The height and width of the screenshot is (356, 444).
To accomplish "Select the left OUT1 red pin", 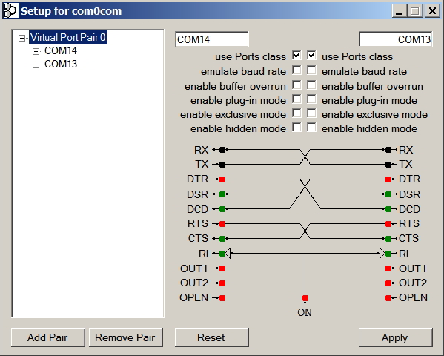I will click(222, 268).
